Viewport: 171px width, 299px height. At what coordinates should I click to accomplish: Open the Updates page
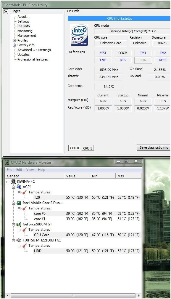pos(23,55)
